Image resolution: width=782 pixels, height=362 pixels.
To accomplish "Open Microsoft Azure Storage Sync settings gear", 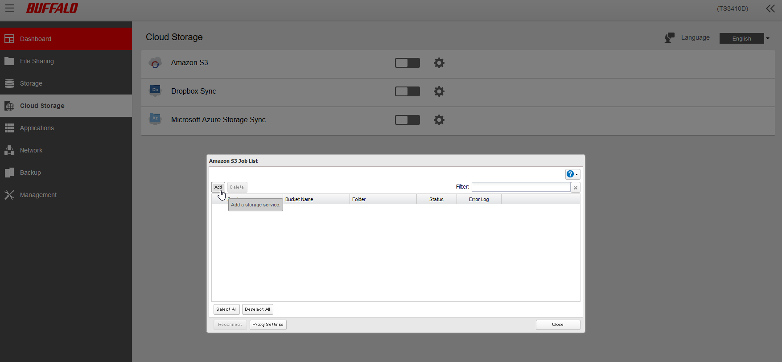I will tap(439, 120).
